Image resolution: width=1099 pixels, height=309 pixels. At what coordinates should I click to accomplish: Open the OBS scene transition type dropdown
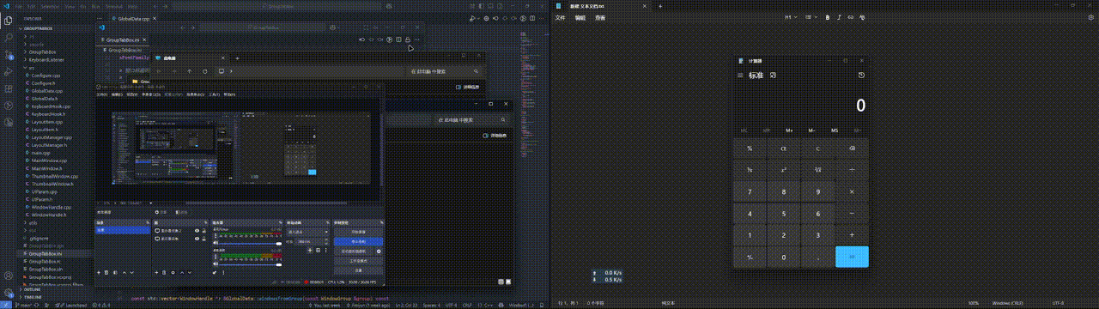tap(307, 232)
